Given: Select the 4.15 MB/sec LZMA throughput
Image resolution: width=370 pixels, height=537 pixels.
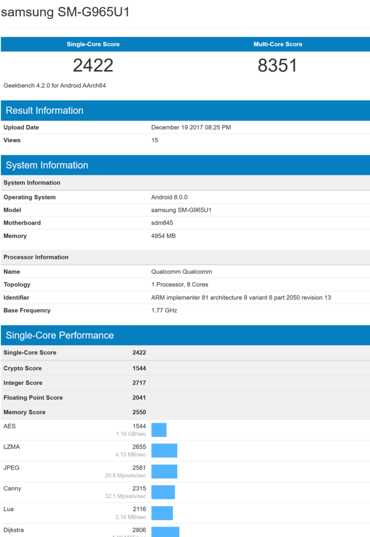Looking at the screenshot, I should click(x=131, y=455).
